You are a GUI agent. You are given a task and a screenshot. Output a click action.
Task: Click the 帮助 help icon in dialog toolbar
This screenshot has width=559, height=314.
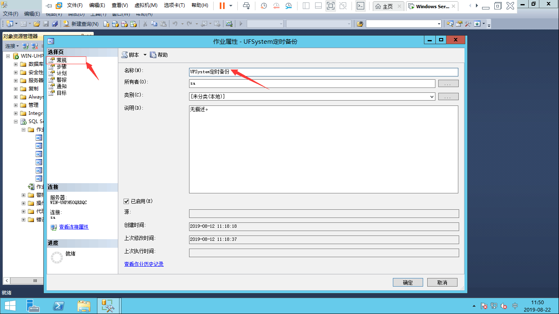click(153, 55)
